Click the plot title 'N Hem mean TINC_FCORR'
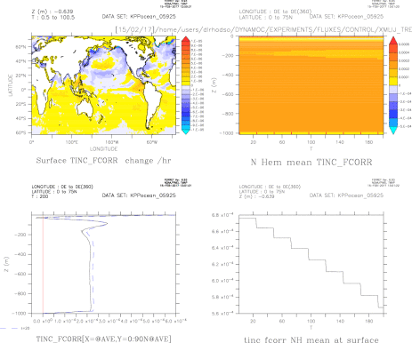This screenshot has width=412, height=343. tap(311, 163)
